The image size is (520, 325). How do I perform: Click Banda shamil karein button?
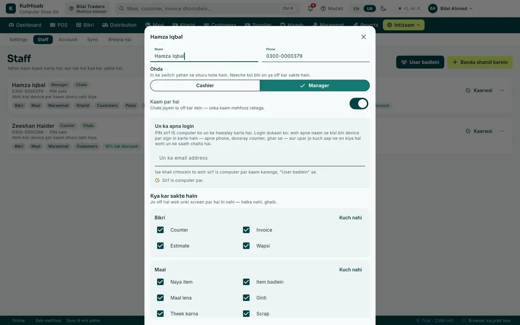[480, 62]
